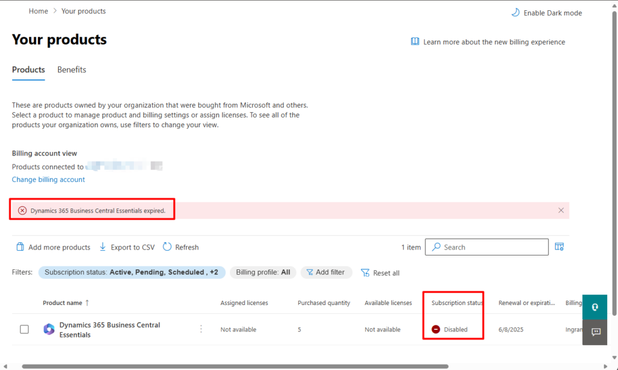Select the Products tab

pos(28,70)
